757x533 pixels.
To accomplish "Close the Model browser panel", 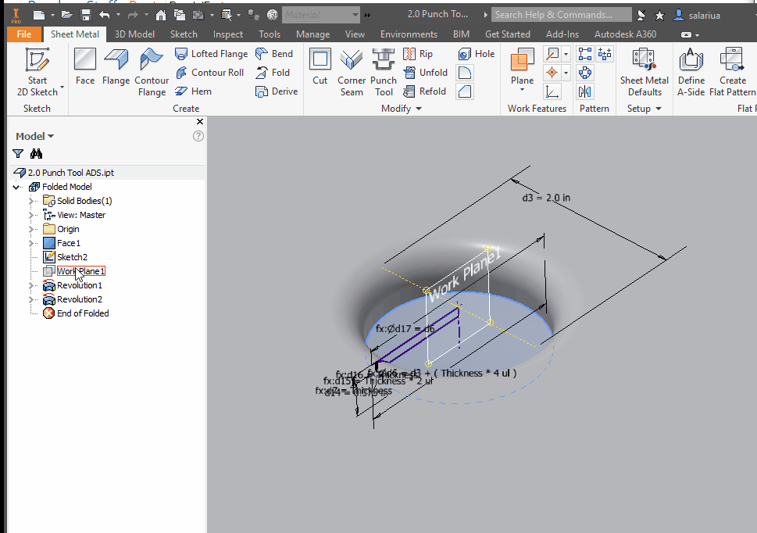I will (x=200, y=122).
